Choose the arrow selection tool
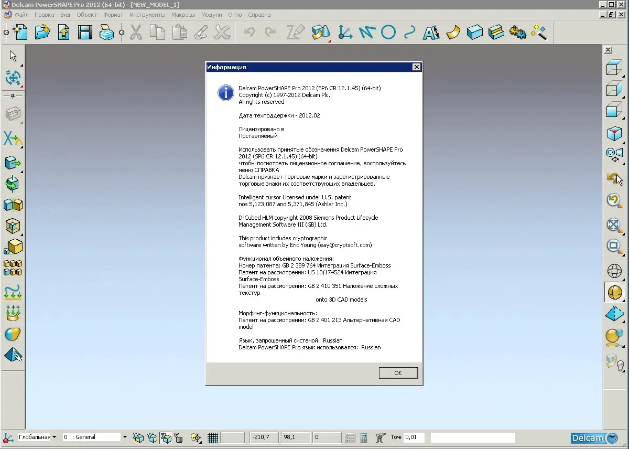Screen dimensions: 629x449 [13, 56]
